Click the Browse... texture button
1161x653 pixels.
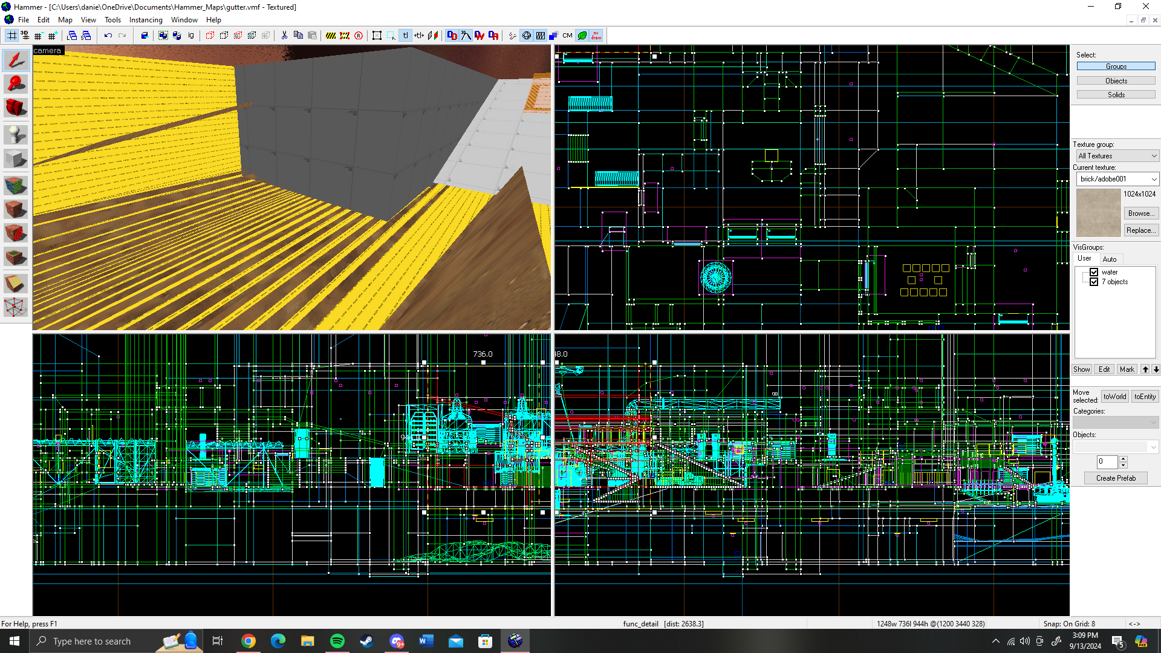1140,213
